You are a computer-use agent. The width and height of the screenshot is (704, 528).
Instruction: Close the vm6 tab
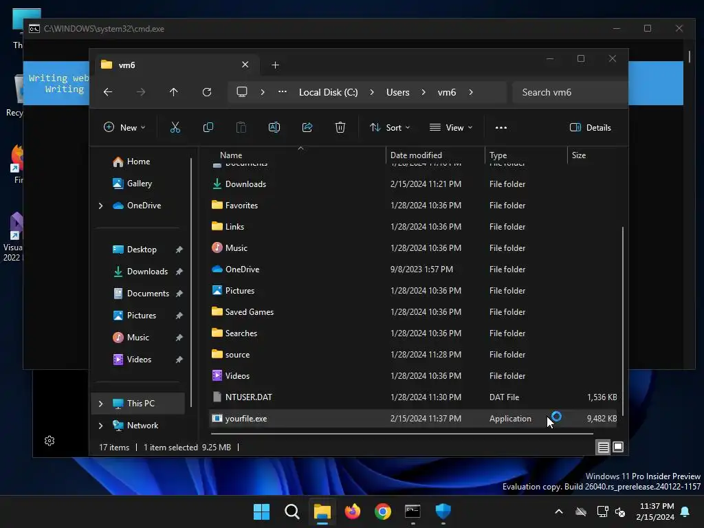[x=245, y=65]
